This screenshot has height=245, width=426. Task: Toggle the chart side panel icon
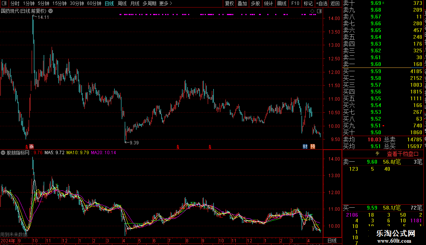319,11
